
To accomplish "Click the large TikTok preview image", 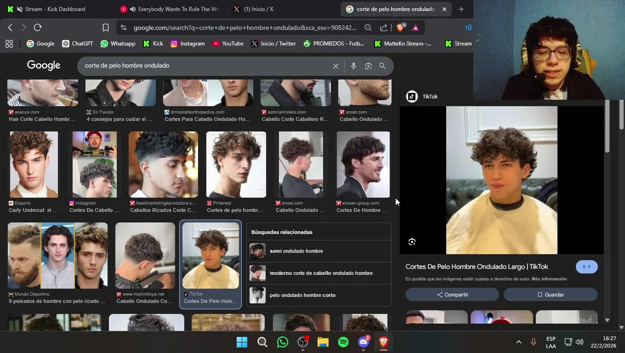I will pyautogui.click(x=501, y=180).
